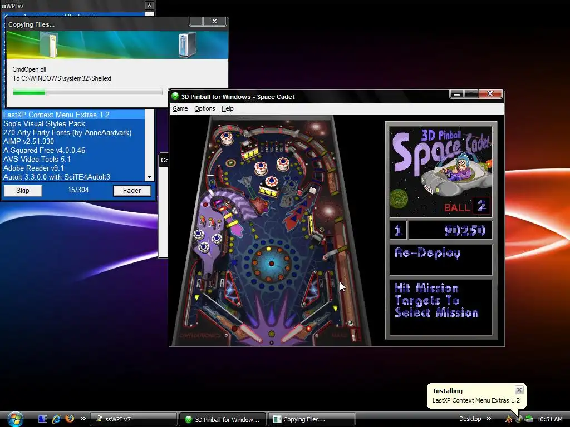Viewport: 570px width, 427px height.
Task: Open the Help menu in Pinball
Action: [228, 108]
